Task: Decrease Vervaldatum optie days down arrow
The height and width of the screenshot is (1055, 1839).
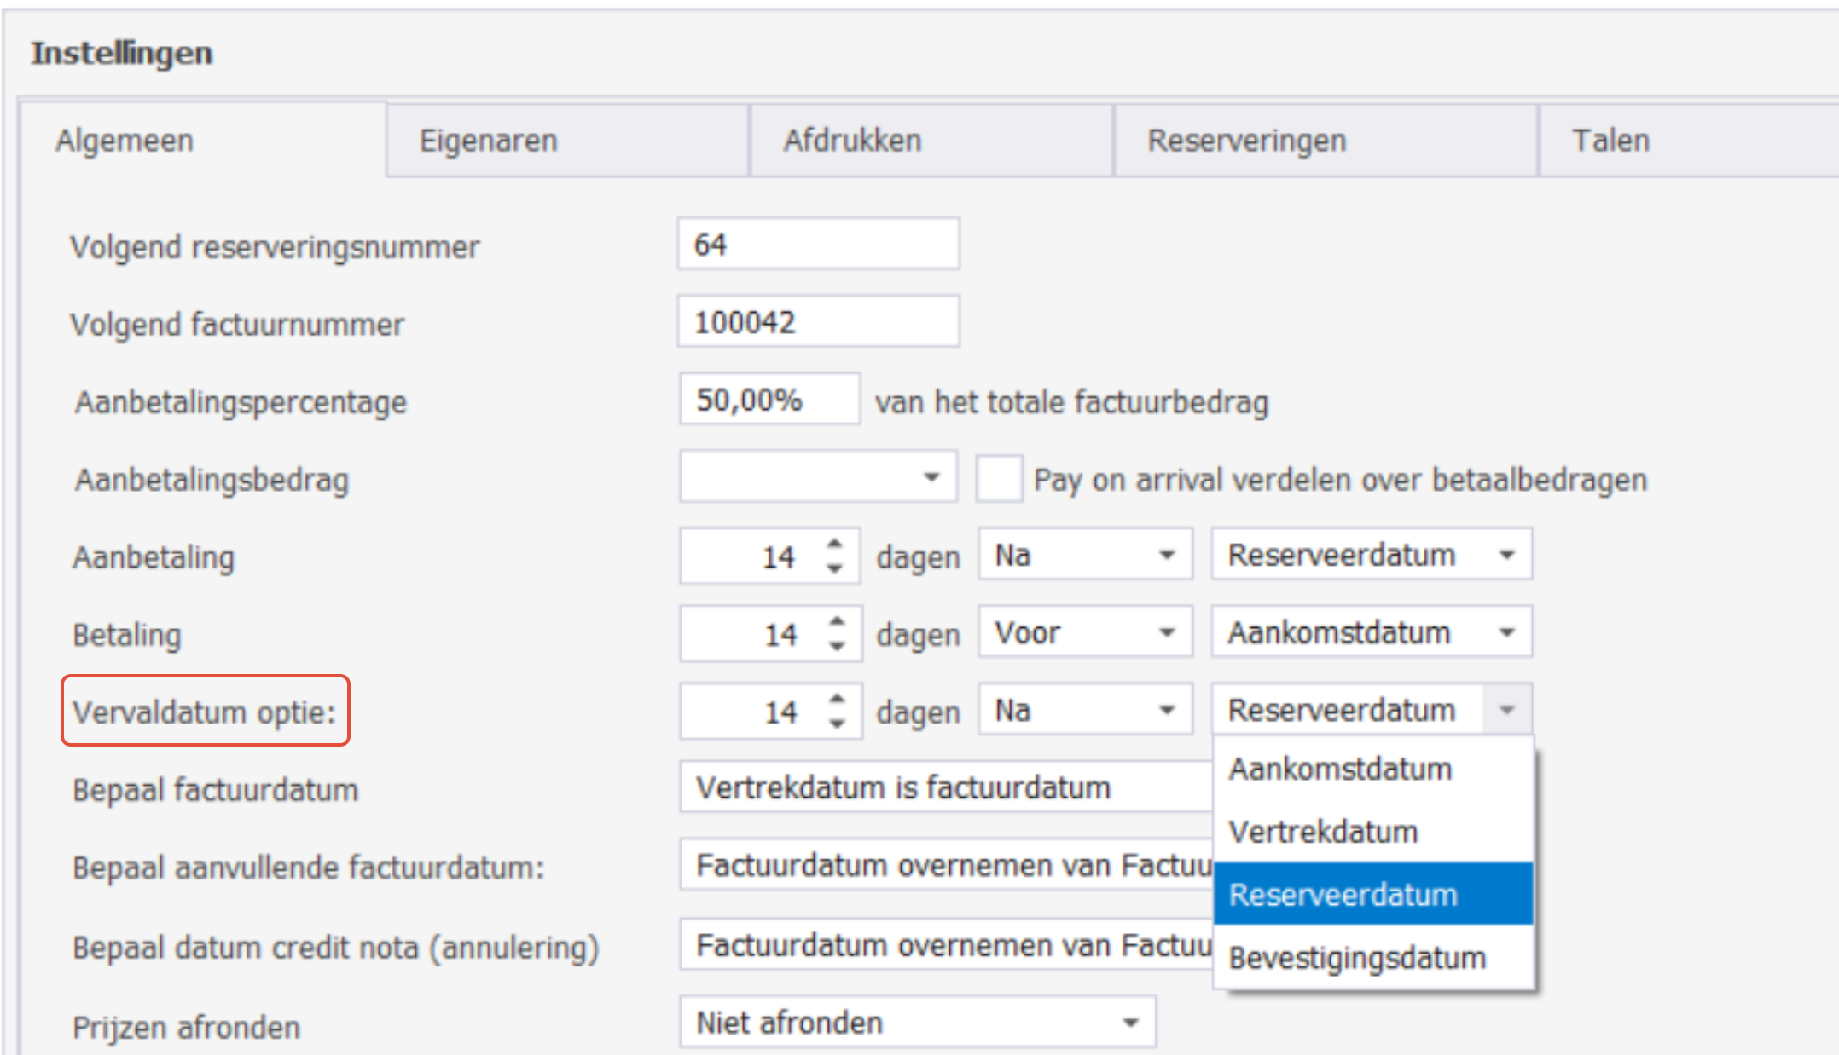Action: pyautogui.click(x=837, y=724)
